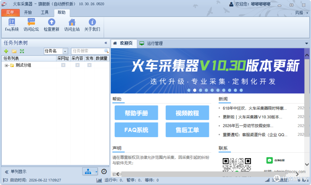Select the first banner carousel dot

click(x=189, y=90)
